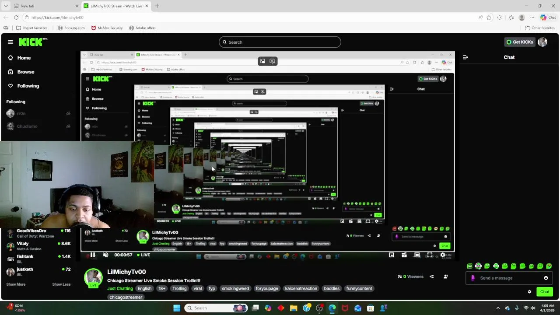Toggle mute for followed channel Chudiomo
560x315 pixels.
[68, 126]
